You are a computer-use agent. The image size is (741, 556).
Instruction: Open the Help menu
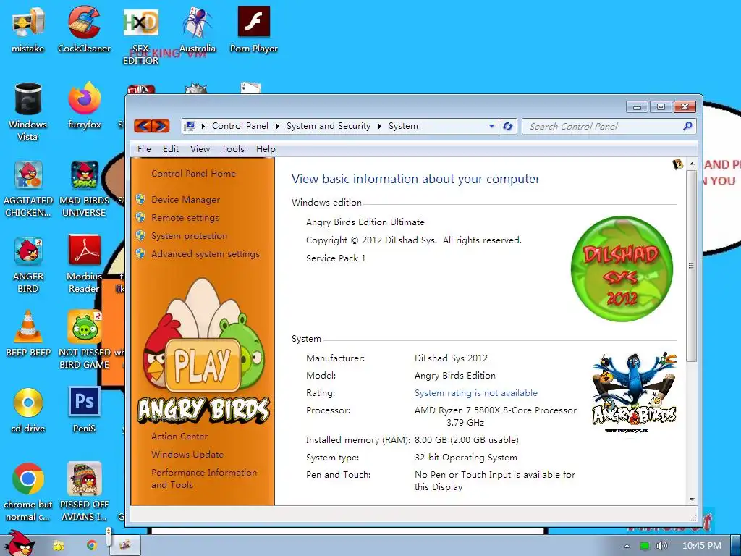(266, 149)
